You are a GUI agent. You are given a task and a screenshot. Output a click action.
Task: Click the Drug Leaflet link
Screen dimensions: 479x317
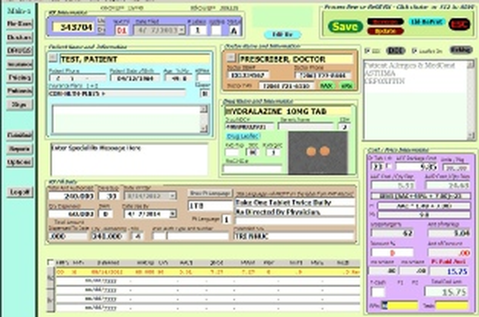pyautogui.click(x=243, y=136)
